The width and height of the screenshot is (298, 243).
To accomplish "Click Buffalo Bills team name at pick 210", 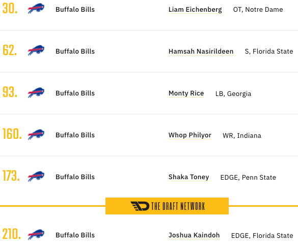I will tap(75, 235).
